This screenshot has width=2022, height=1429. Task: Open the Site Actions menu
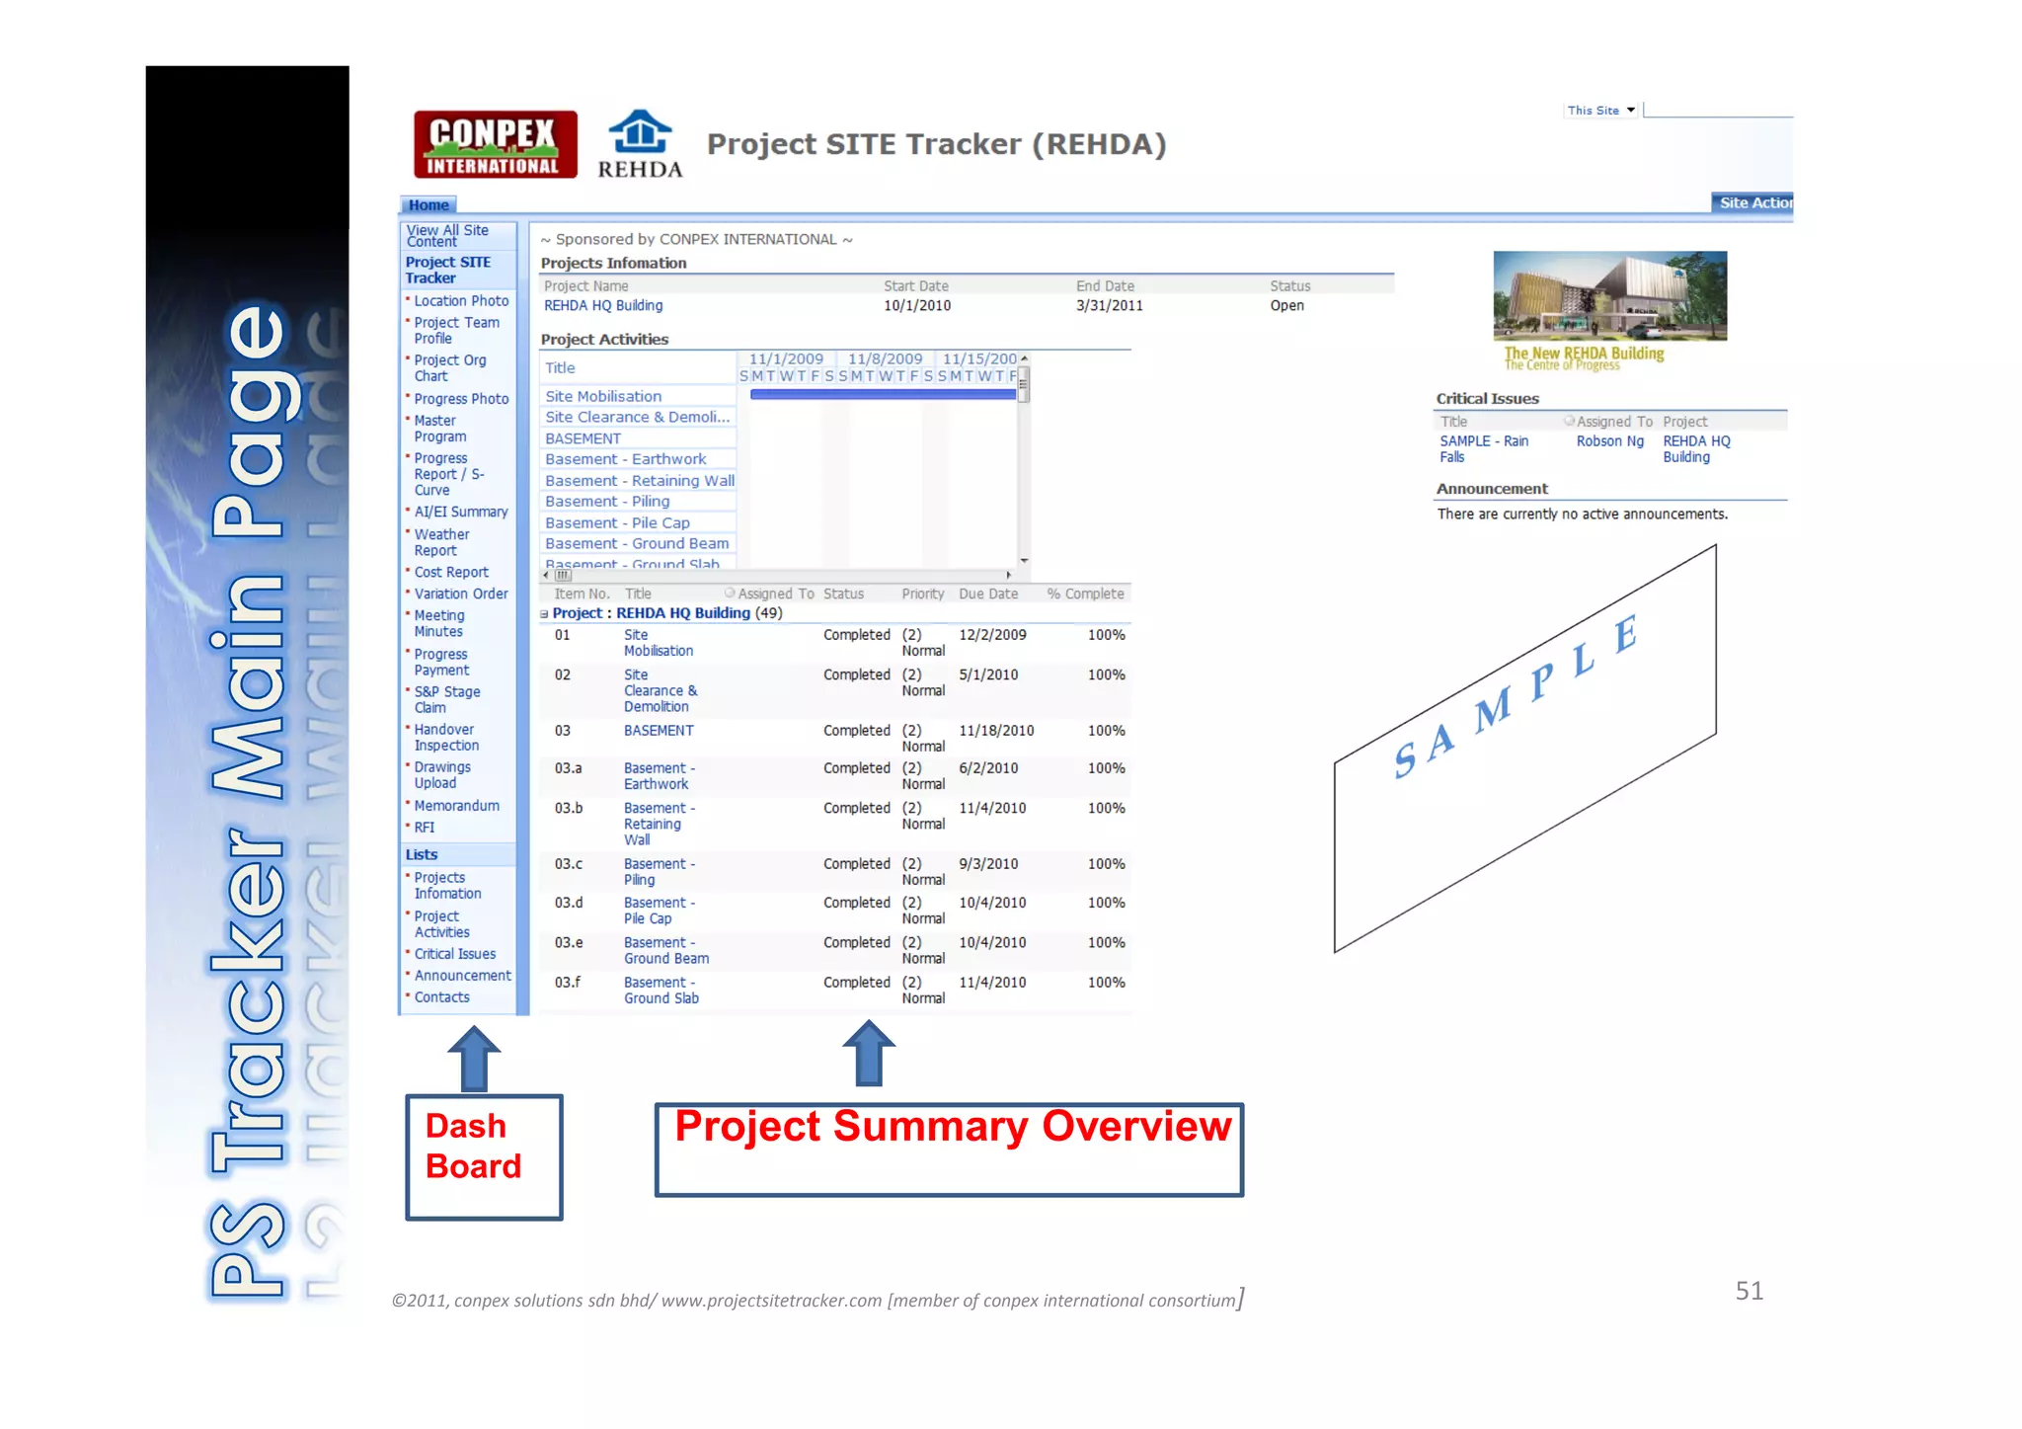1752,202
